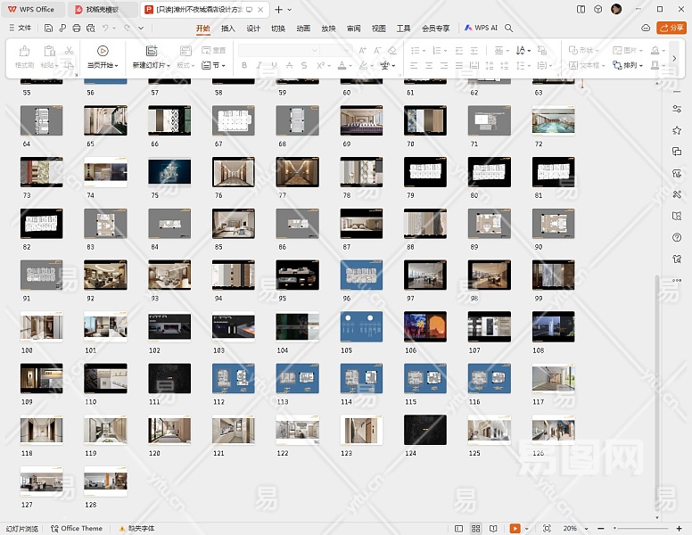Switch to slide sorter grid view
The height and width of the screenshot is (535, 692).
click(x=476, y=529)
